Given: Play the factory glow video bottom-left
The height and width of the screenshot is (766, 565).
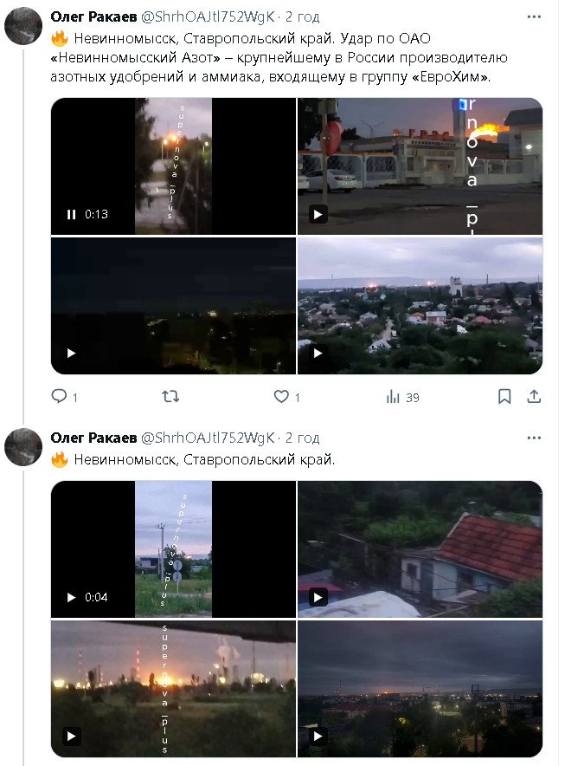Looking at the screenshot, I should 71,737.
